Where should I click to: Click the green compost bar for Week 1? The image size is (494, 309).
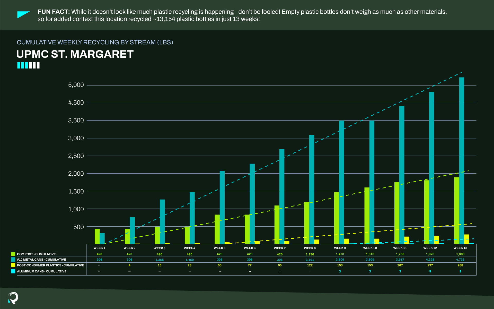97,236
